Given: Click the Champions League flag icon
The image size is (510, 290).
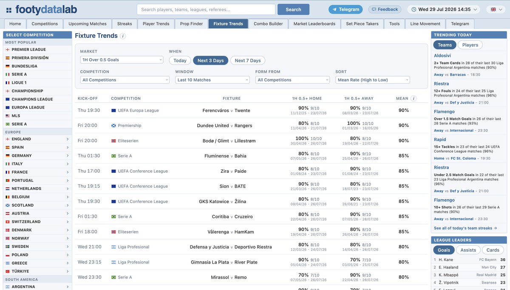Looking at the screenshot, I should 7,99.
